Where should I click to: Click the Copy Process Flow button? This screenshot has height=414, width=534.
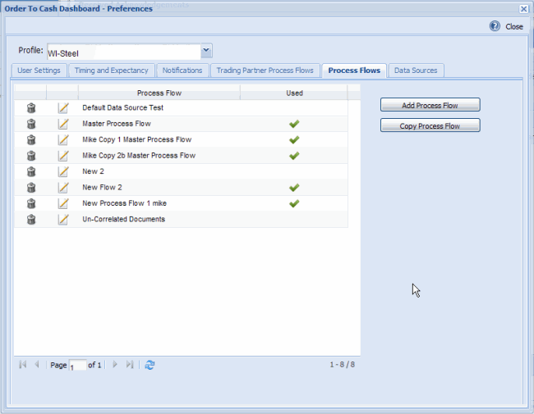point(430,125)
